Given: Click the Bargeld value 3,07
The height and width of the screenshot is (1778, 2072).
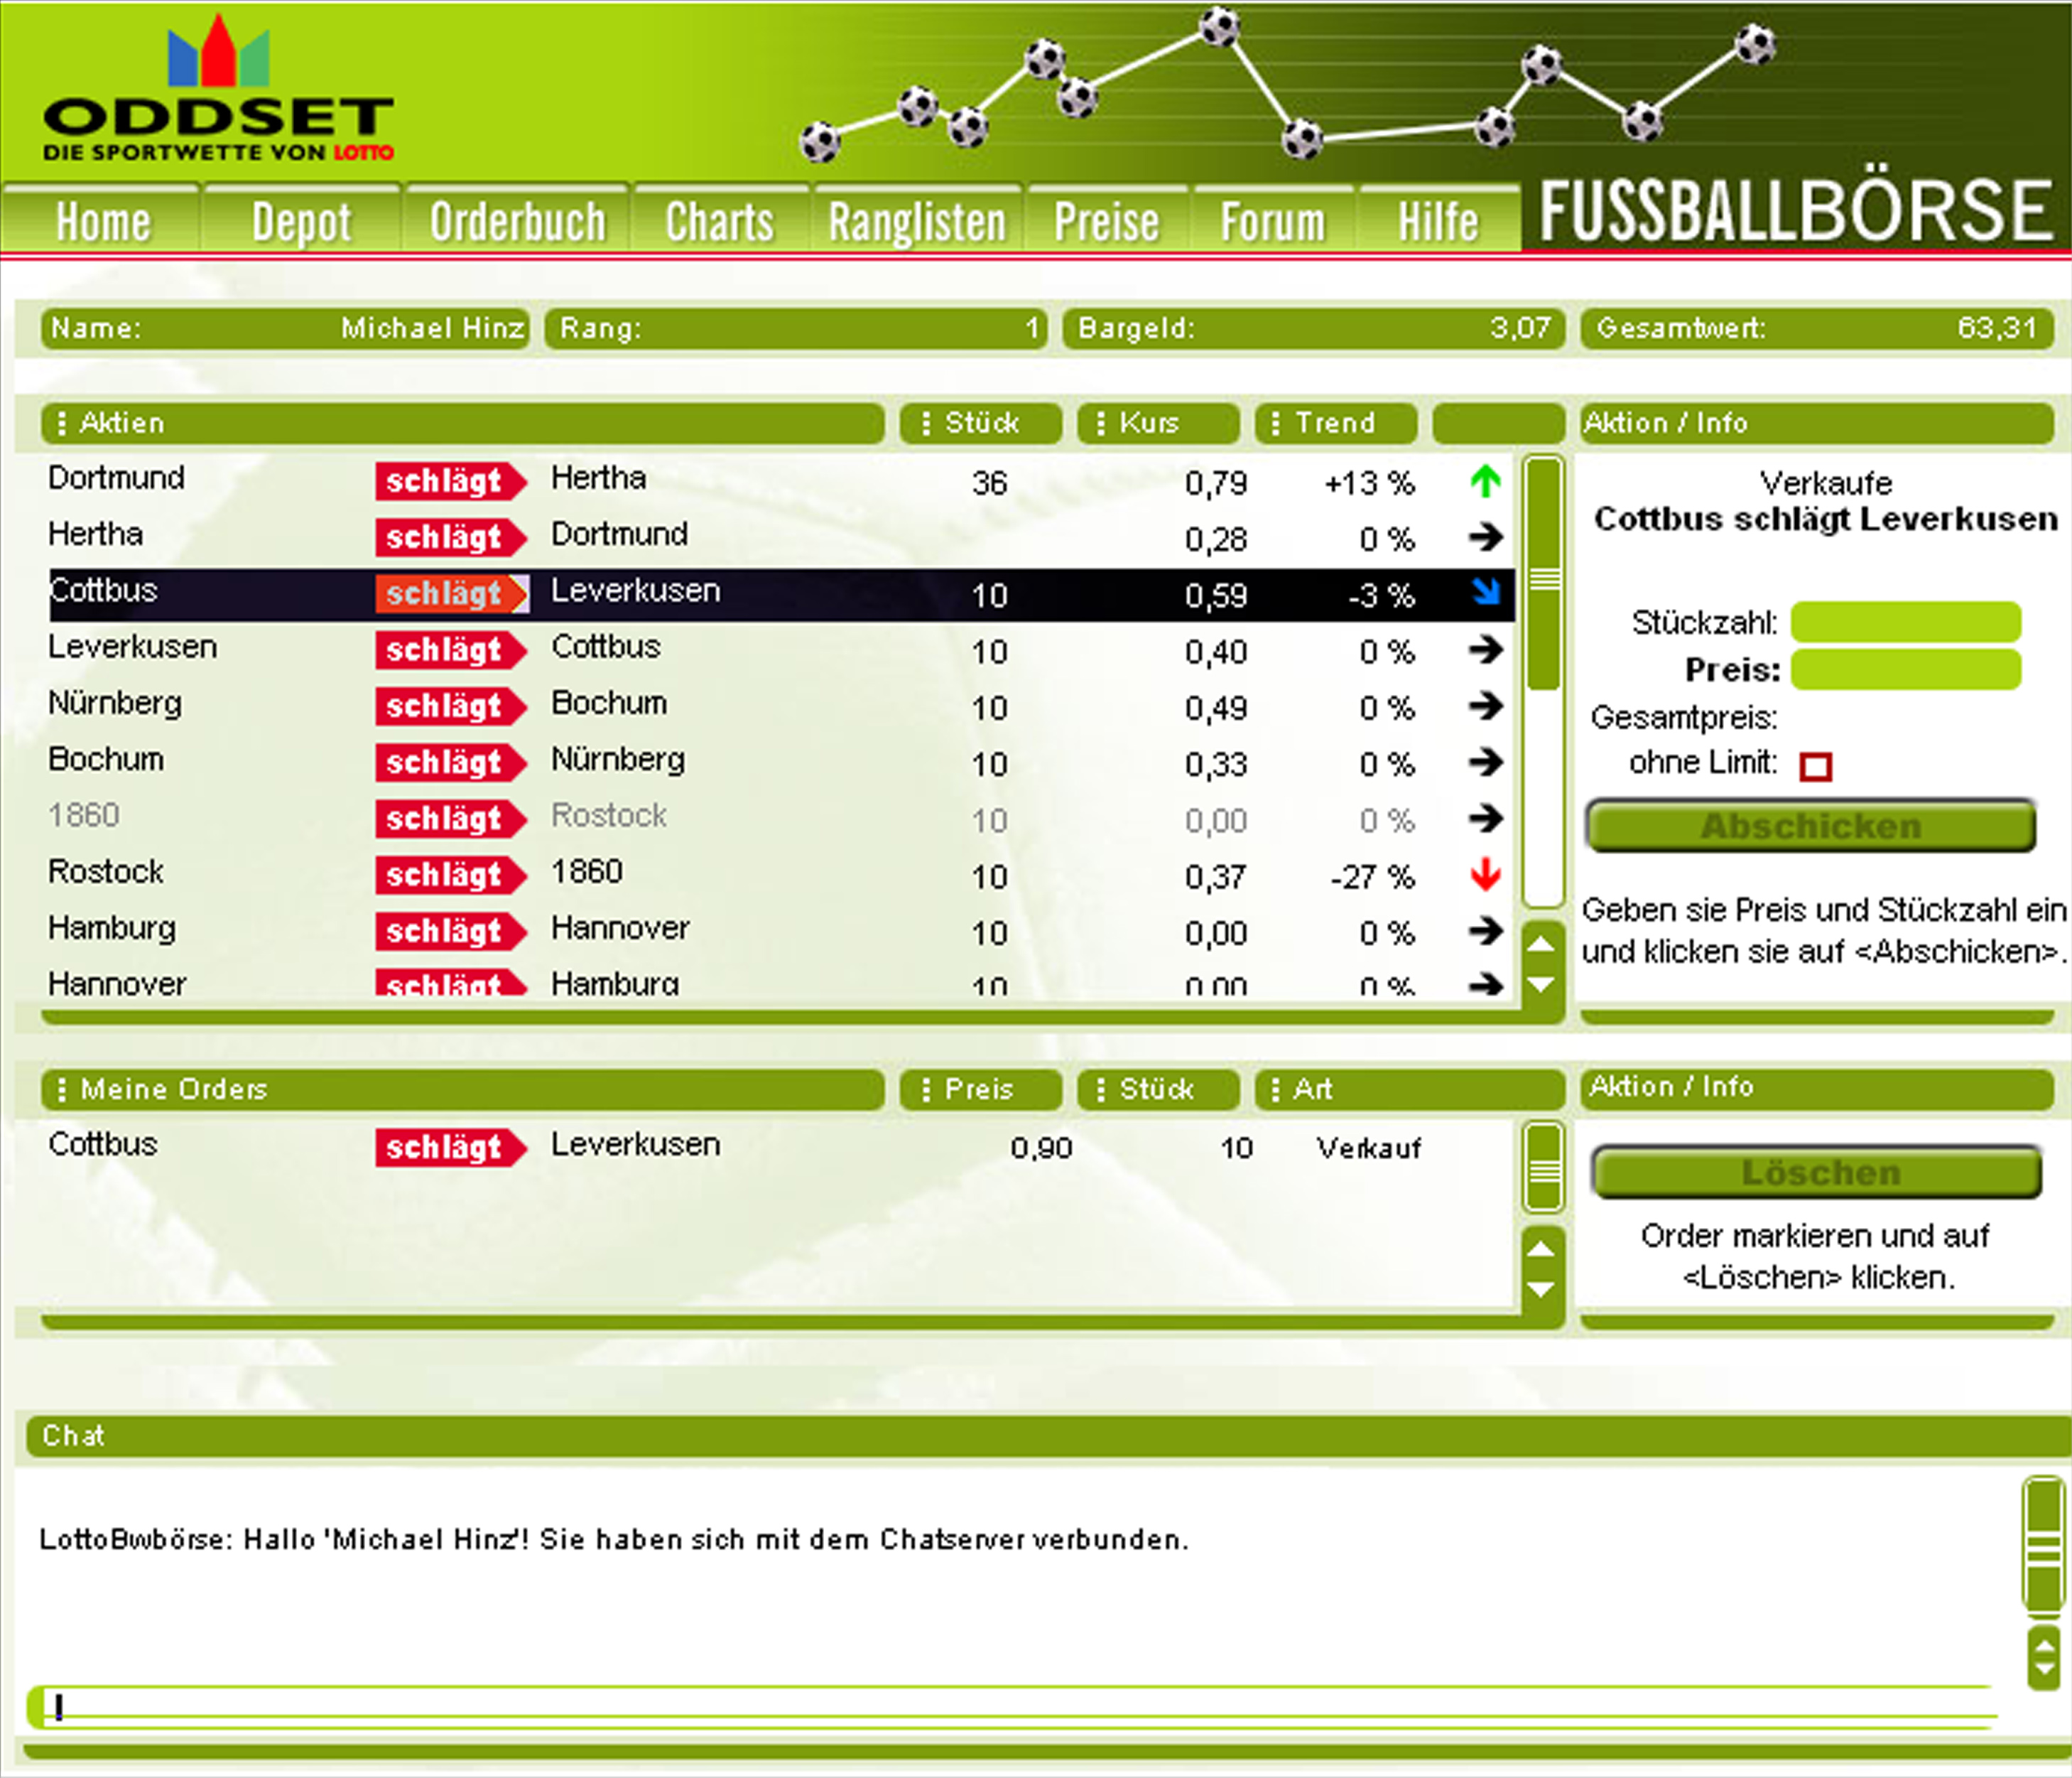Looking at the screenshot, I should (x=1520, y=327).
